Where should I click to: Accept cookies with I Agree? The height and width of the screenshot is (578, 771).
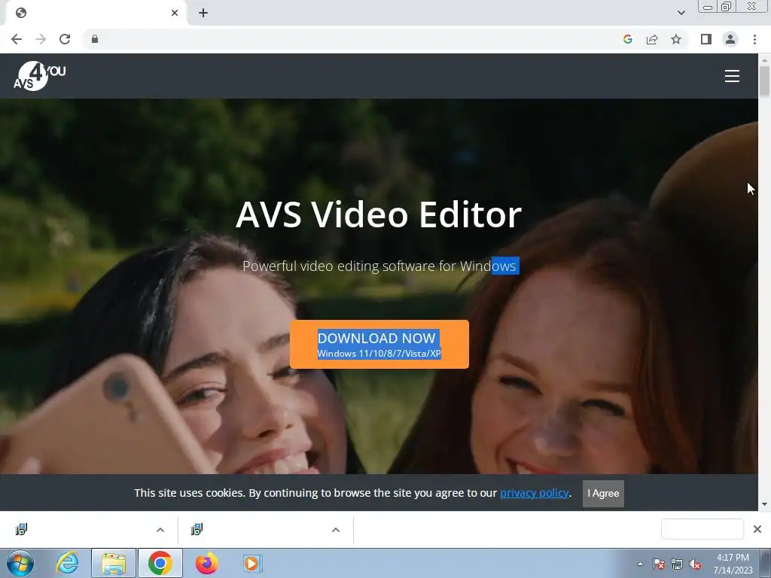tap(603, 494)
